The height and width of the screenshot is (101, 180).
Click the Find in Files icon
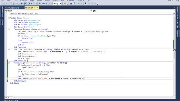tap(65, 4)
